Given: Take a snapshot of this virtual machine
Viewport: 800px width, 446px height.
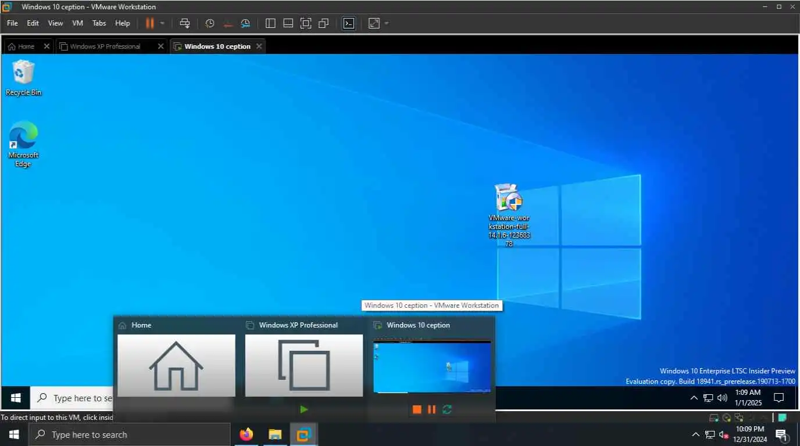Looking at the screenshot, I should [x=210, y=23].
